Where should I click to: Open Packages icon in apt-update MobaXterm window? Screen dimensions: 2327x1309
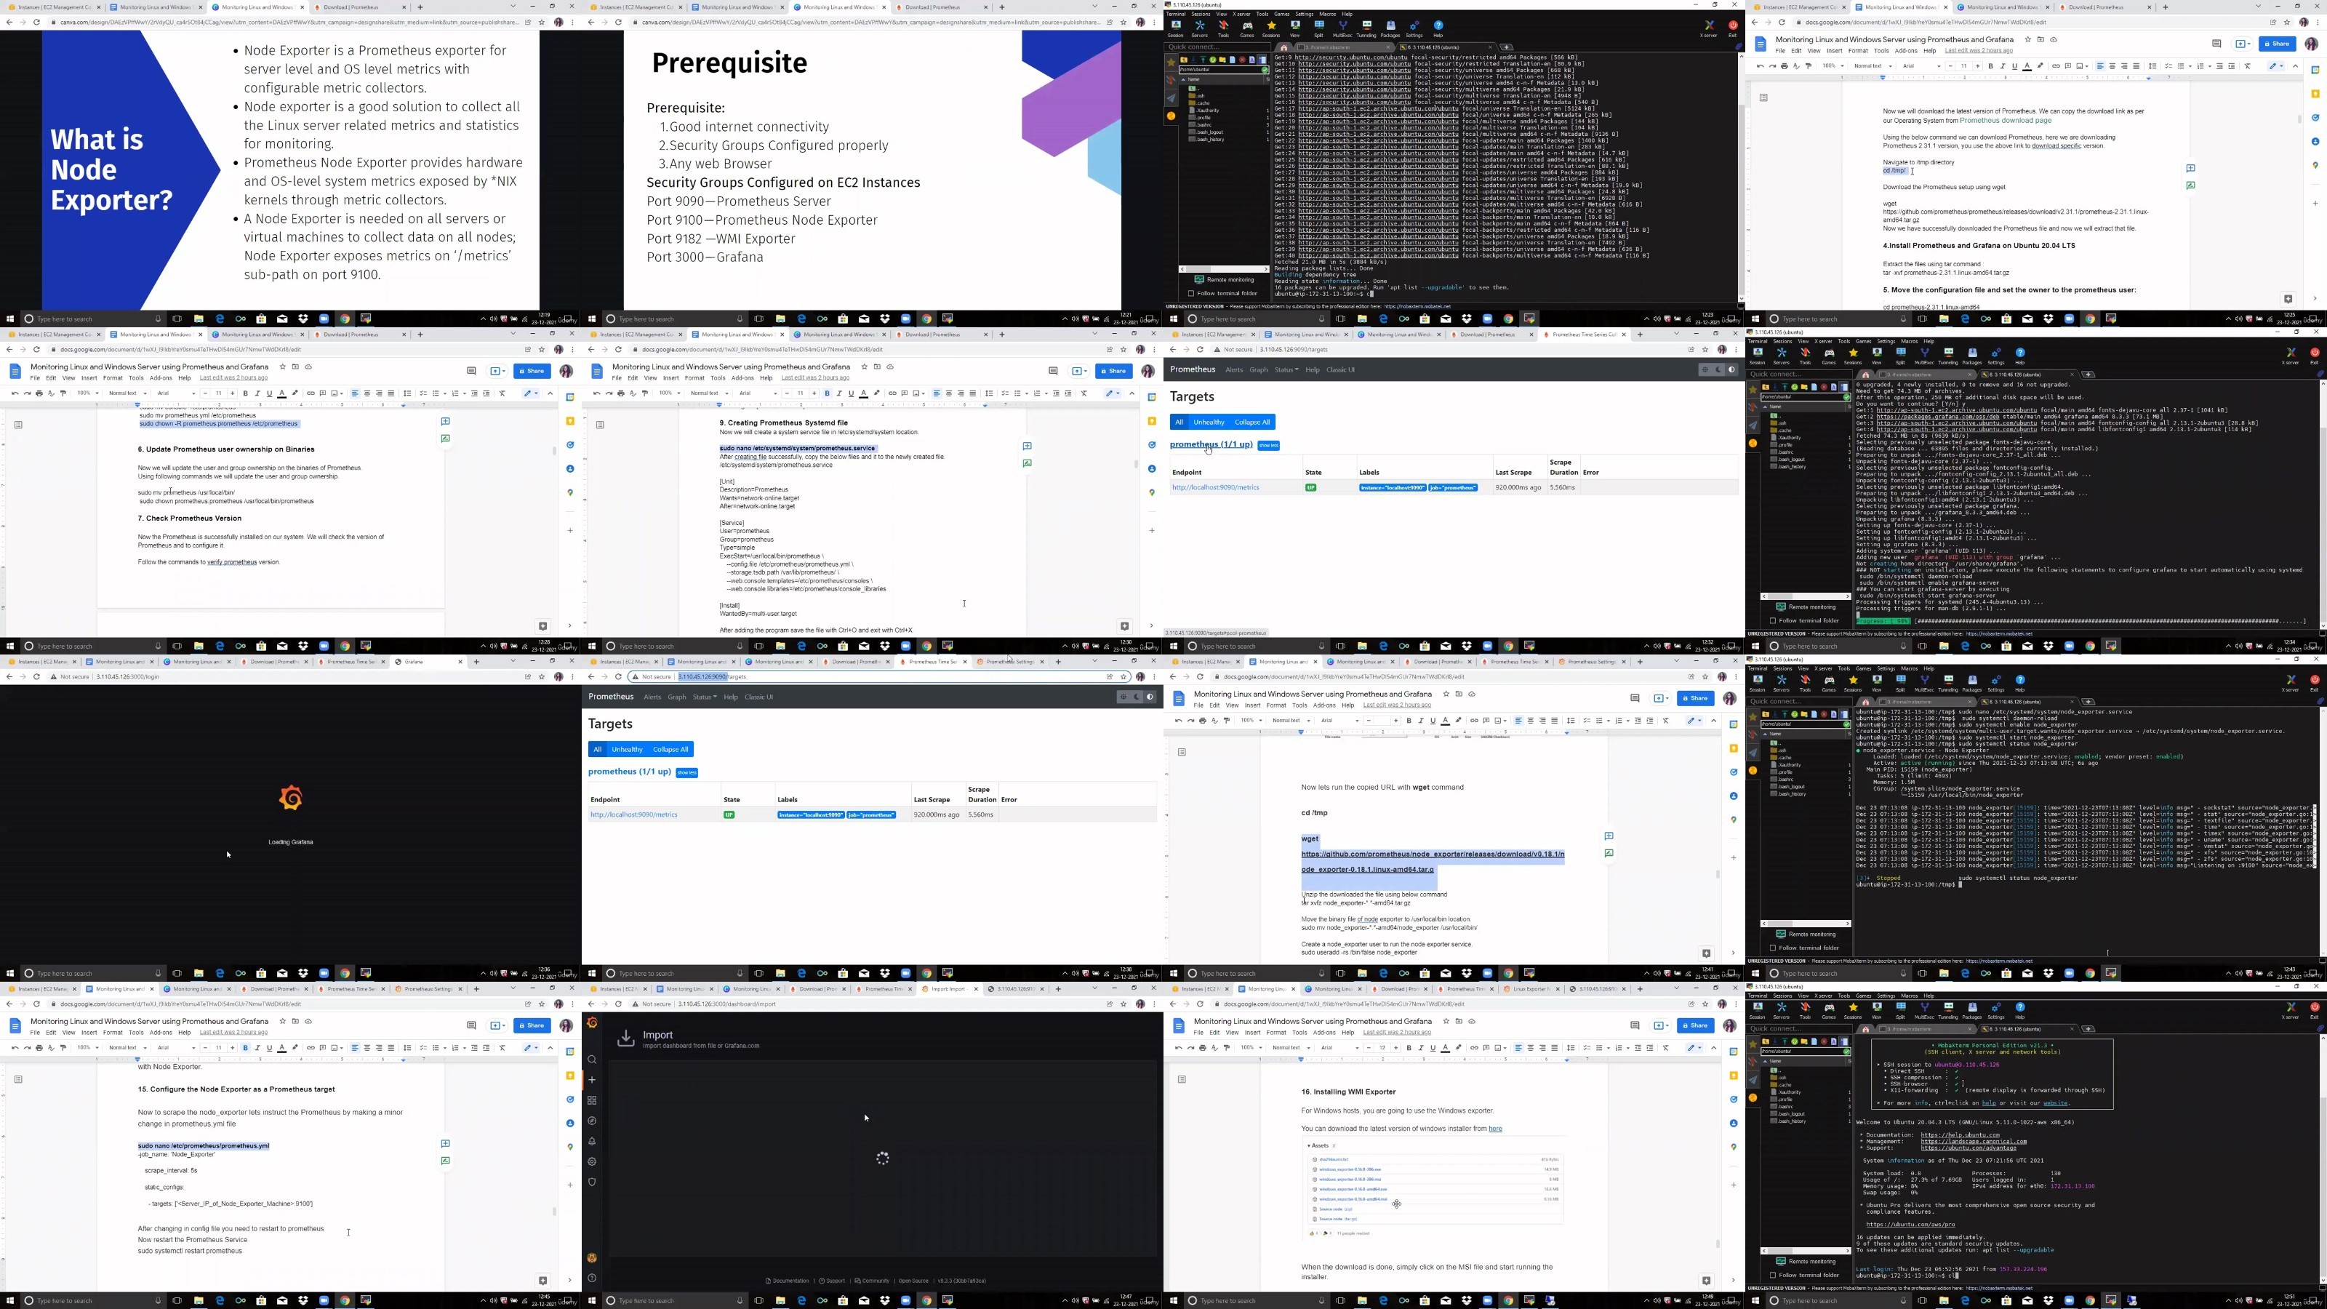1390,27
